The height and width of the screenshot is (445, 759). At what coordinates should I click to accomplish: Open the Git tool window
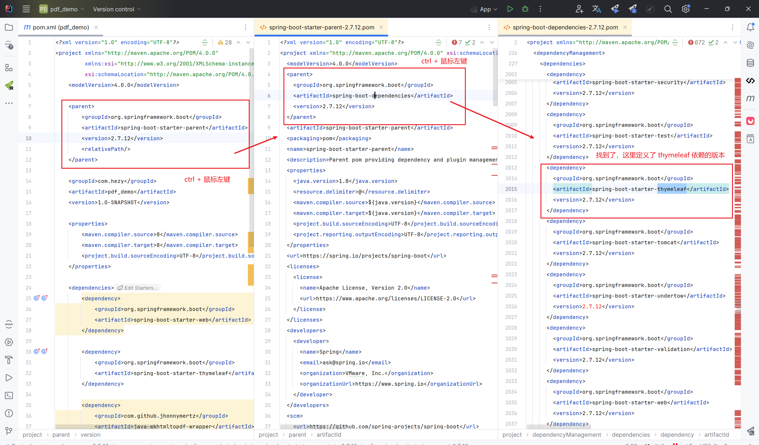9,431
